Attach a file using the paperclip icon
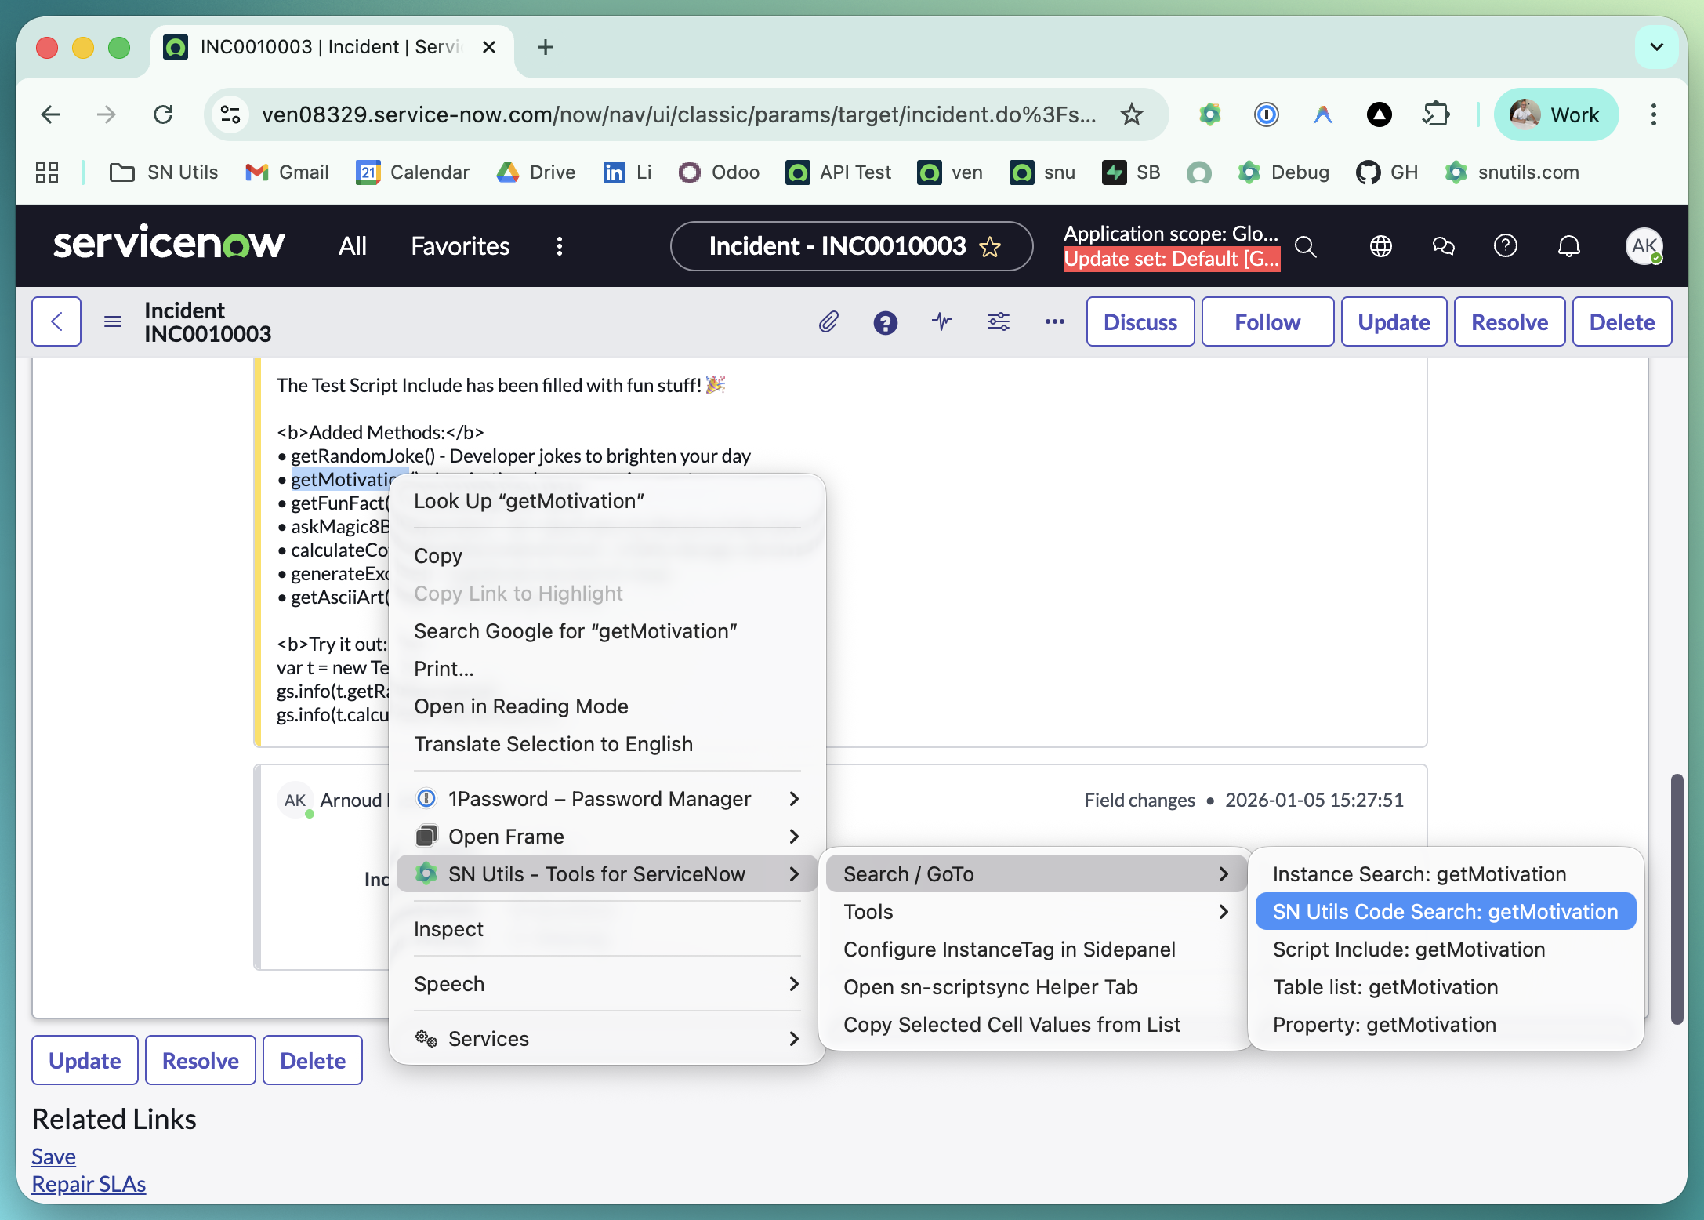The width and height of the screenshot is (1704, 1220). click(x=828, y=321)
